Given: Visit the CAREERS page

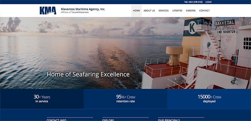Looking at the screenshot, I should (x=191, y=11).
